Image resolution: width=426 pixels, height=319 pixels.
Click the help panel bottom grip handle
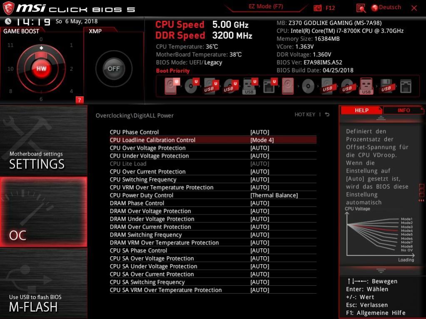click(381, 271)
